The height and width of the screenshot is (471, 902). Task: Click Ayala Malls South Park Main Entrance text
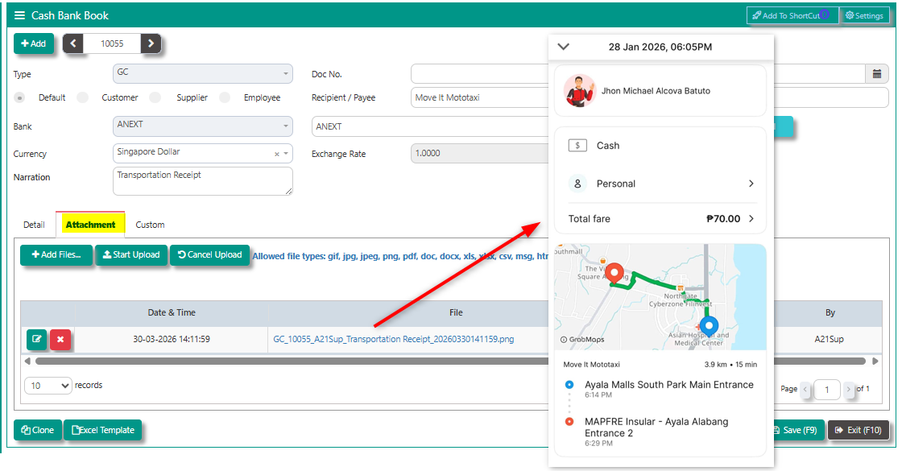click(x=669, y=385)
